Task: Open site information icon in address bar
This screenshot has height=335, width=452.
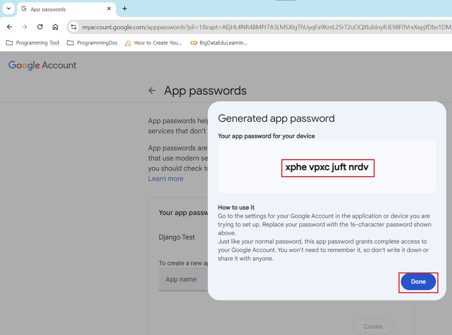Action: click(74, 27)
